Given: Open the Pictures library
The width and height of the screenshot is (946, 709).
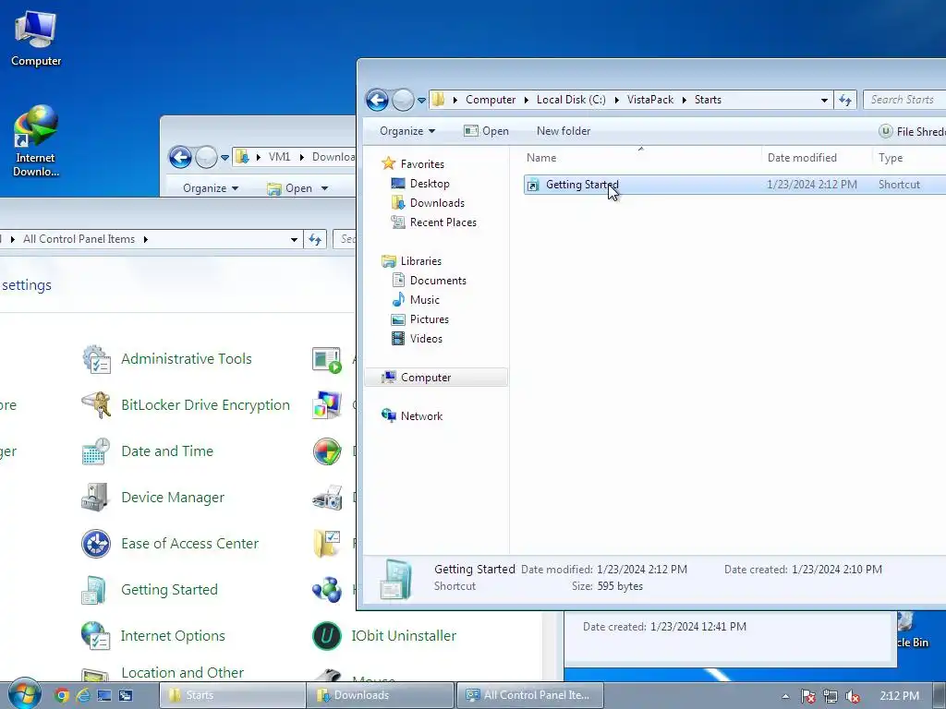Looking at the screenshot, I should coord(429,318).
